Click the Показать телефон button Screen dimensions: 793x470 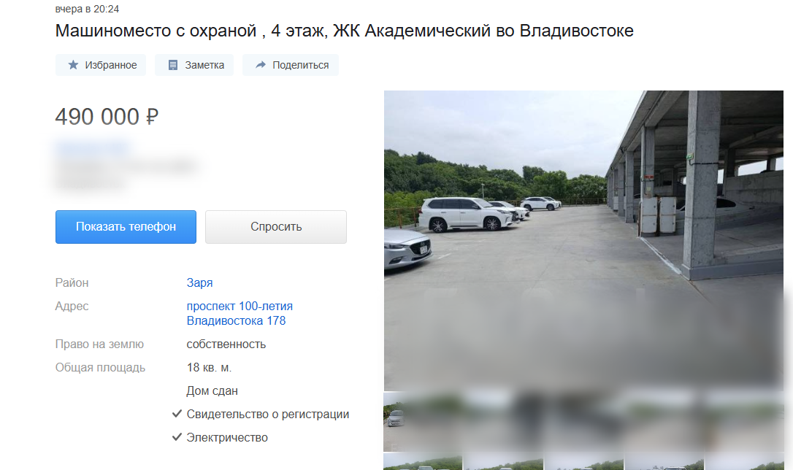tap(126, 227)
